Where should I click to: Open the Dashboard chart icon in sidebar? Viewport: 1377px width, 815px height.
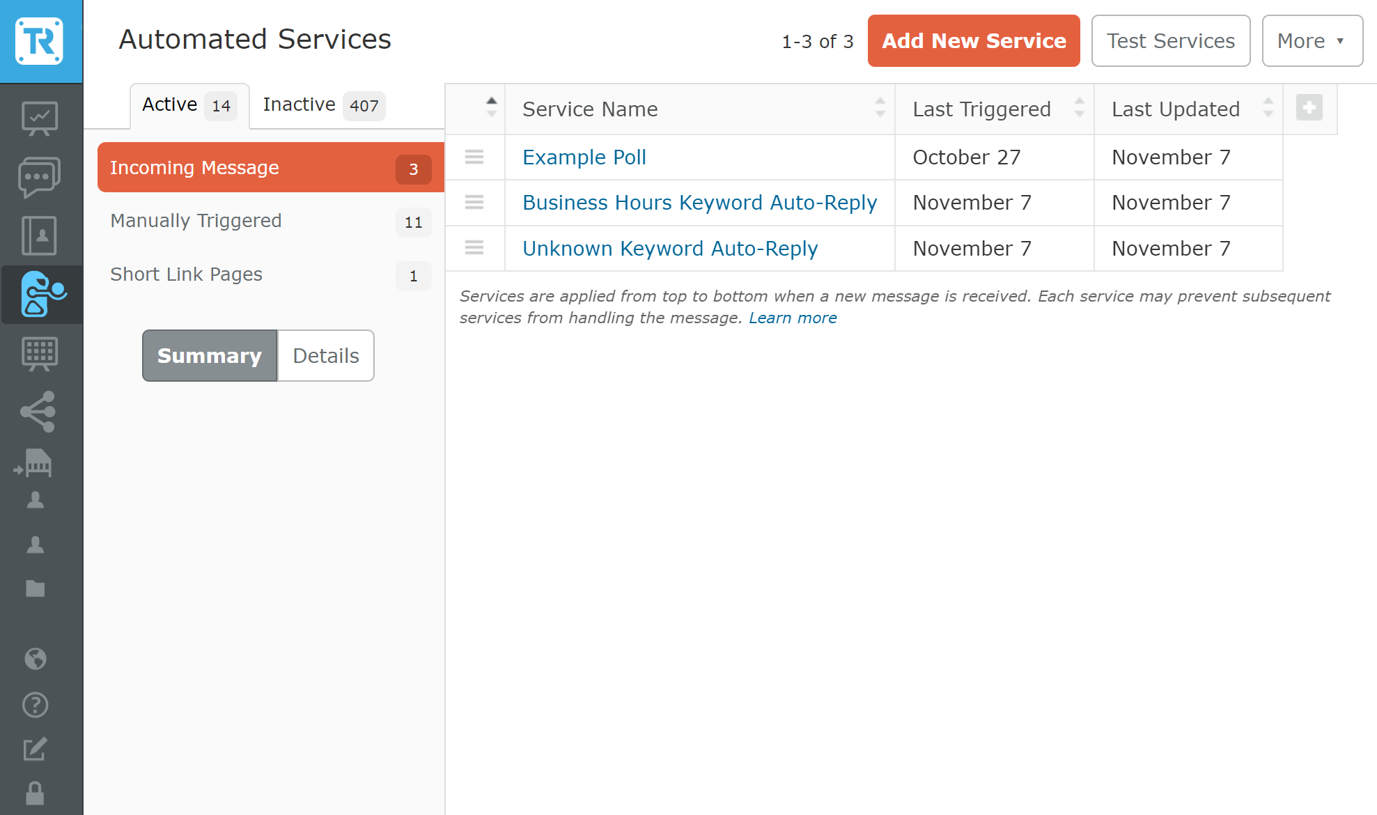pyautogui.click(x=40, y=117)
